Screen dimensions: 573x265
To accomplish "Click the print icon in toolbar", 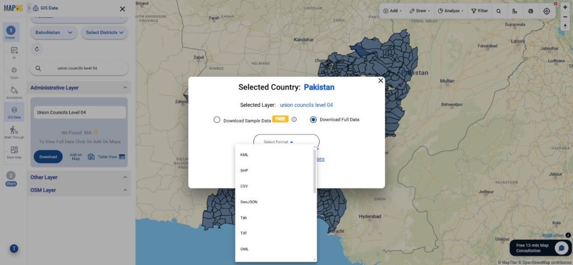I will [530, 11].
